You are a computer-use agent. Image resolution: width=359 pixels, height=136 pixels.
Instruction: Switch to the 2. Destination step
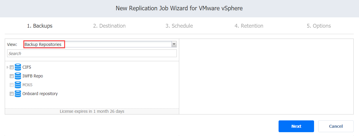pos(109,26)
